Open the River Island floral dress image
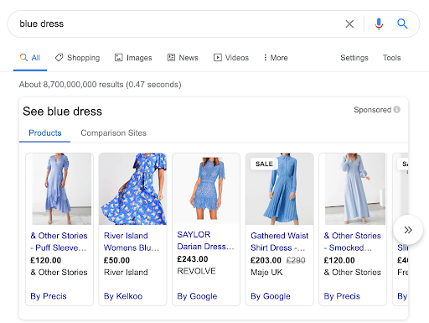This screenshot has width=429, height=323. [132, 189]
